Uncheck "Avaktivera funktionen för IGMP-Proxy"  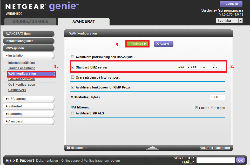[72, 87]
